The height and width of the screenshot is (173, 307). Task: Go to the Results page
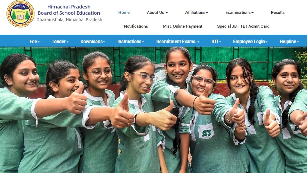tap(278, 12)
